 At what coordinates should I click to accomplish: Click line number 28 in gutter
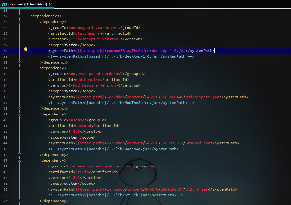point(5,51)
